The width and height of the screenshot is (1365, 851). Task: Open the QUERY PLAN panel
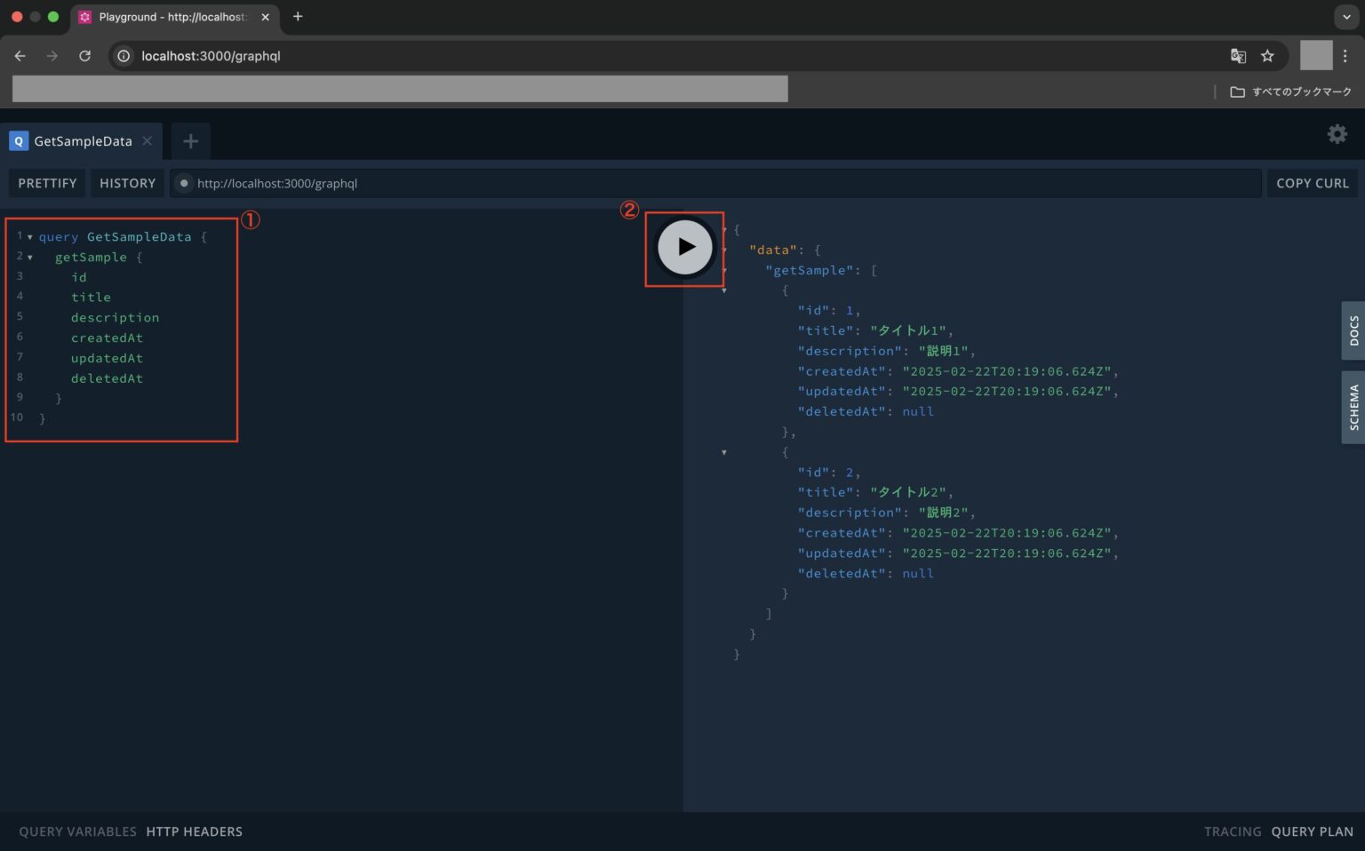[x=1312, y=831]
